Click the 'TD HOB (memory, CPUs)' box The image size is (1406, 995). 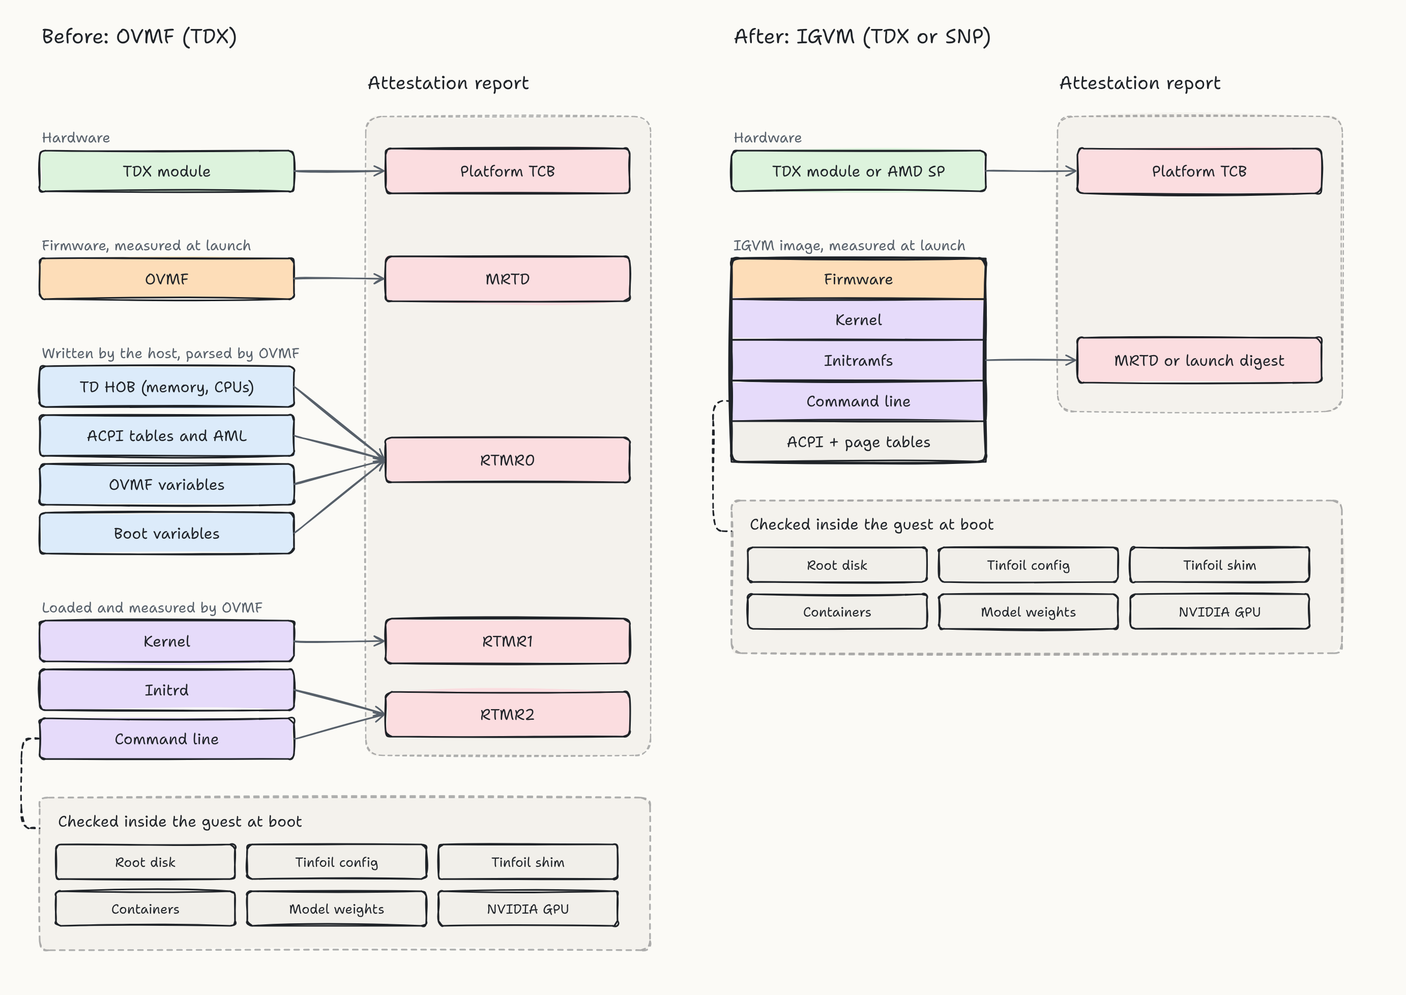pos(167,387)
